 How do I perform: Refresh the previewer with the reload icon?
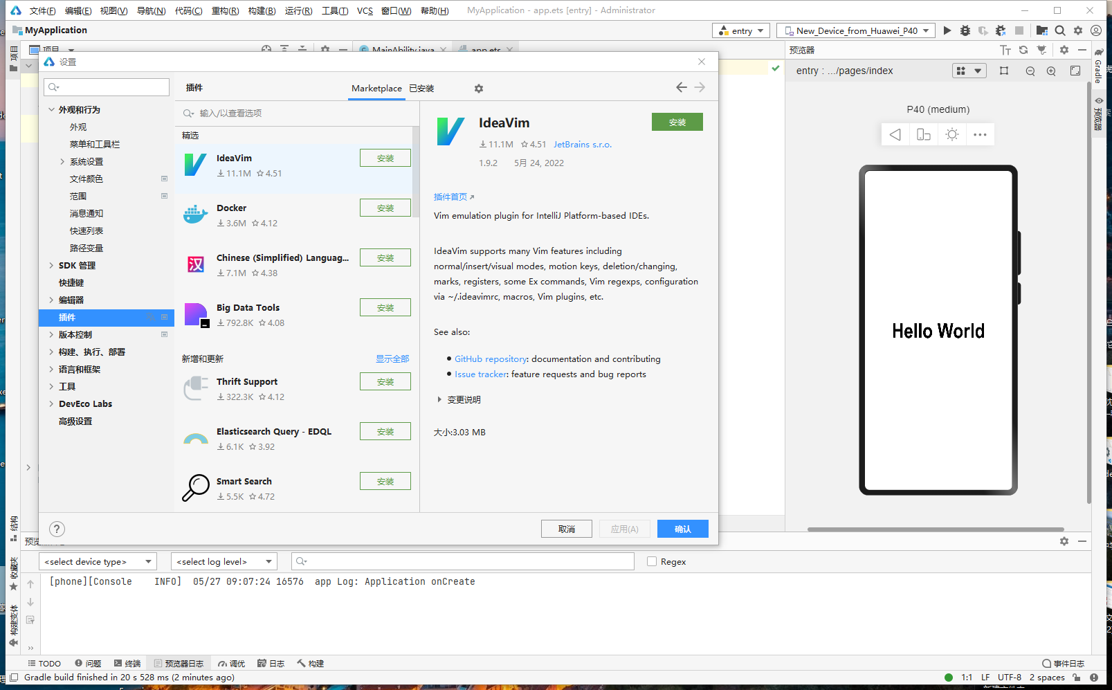point(1023,50)
